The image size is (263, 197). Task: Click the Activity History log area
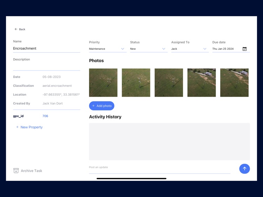(169, 142)
